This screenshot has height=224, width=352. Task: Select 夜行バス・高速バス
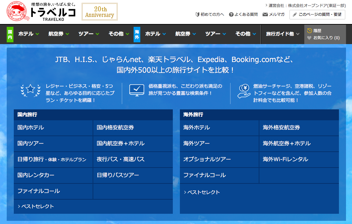[x=133, y=159]
